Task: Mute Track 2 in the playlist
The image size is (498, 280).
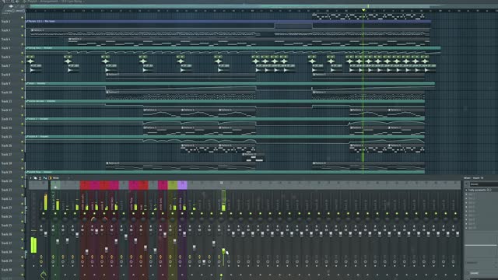Action: (x=23, y=26)
